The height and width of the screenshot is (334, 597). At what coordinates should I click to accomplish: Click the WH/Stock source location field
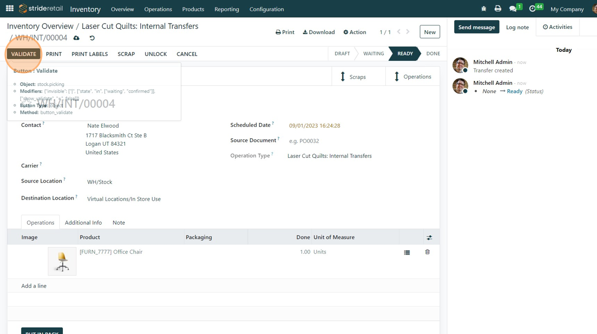pyautogui.click(x=99, y=182)
